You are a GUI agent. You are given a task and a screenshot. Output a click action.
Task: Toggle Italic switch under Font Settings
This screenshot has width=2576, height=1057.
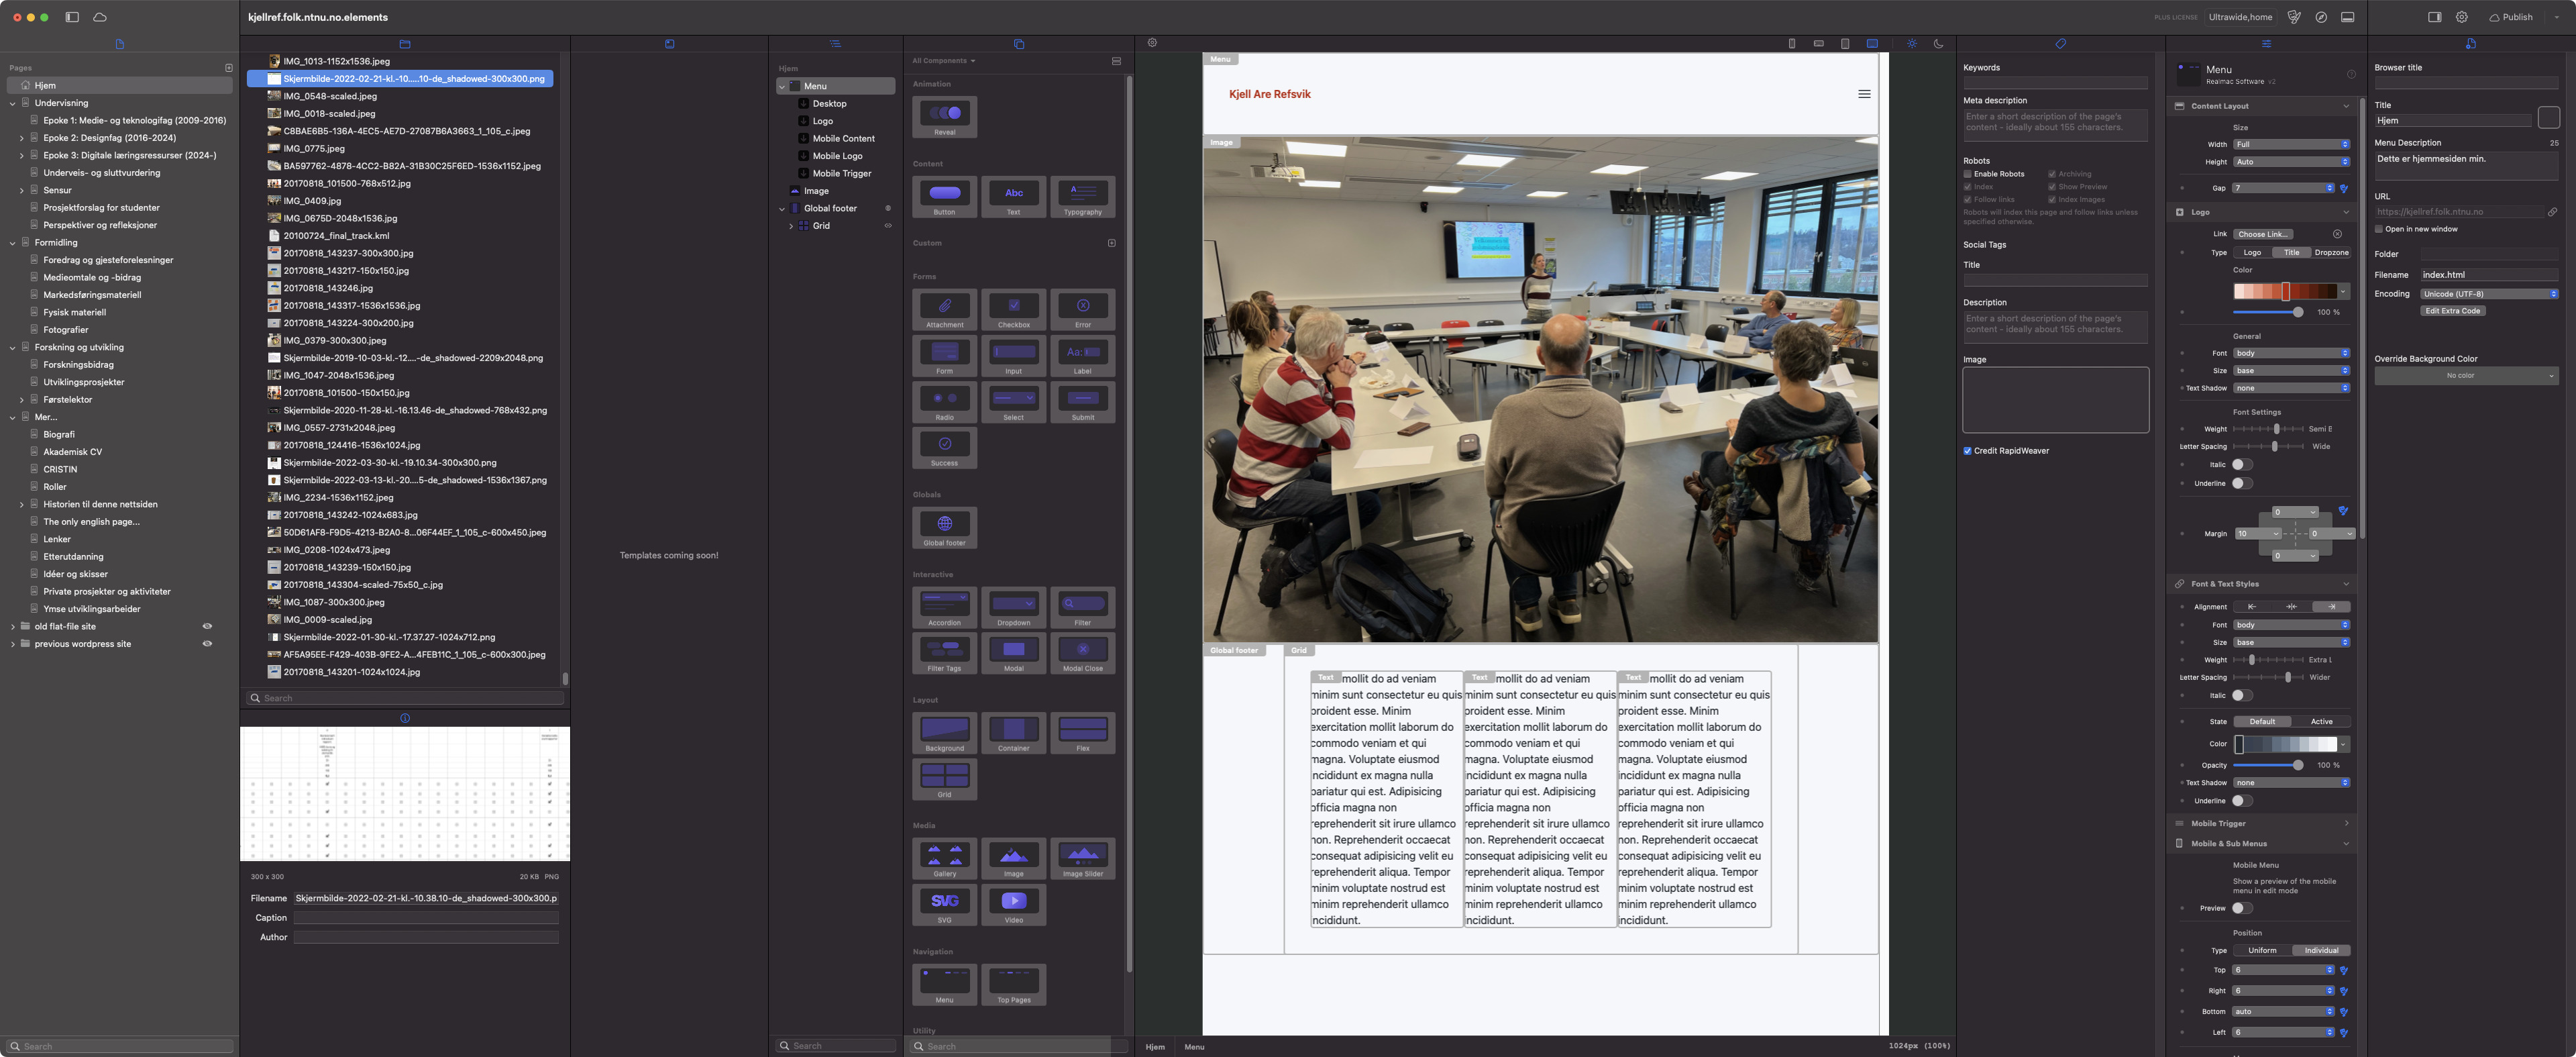[2242, 465]
